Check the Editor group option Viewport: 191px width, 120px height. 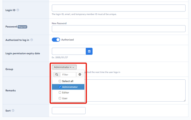pos(60,93)
